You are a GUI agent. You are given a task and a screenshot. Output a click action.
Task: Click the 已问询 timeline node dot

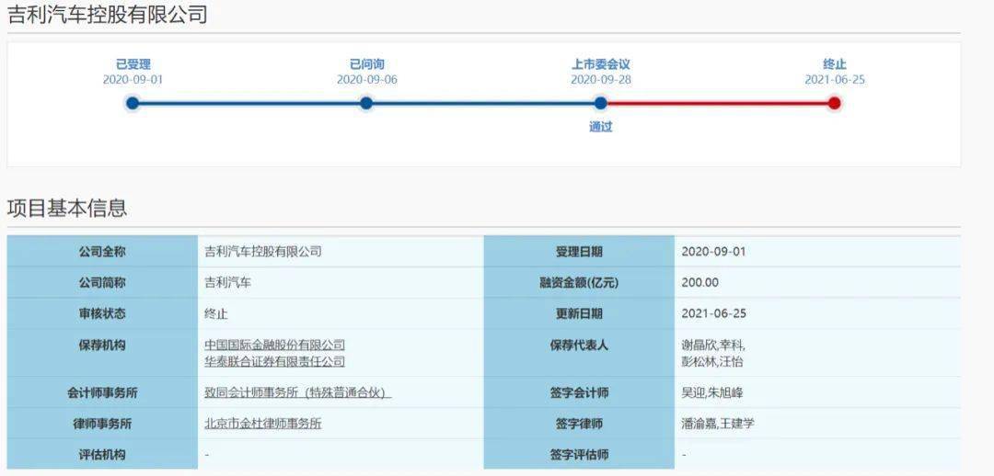tap(365, 103)
